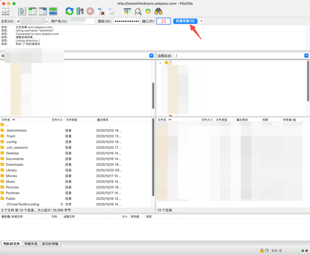Screen dimensions: 310x255
Task: Toggle the message log display
Action: coord(22,11)
